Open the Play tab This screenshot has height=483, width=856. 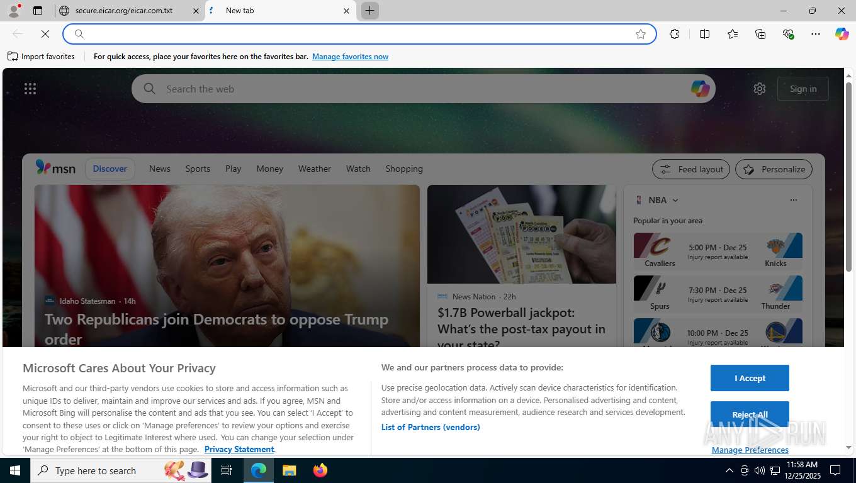[233, 169]
